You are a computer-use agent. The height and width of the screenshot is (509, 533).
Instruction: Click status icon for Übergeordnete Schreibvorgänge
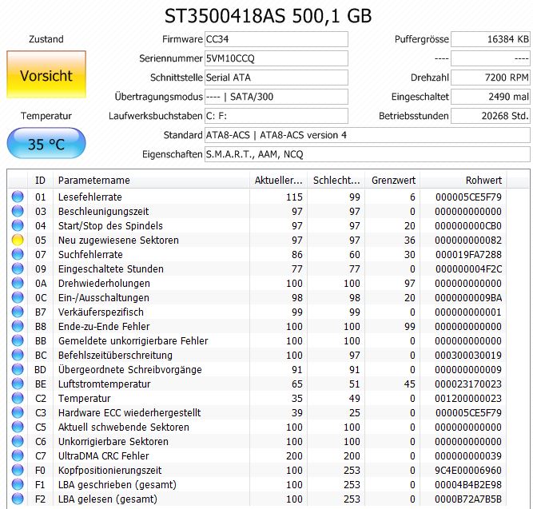[x=18, y=369]
